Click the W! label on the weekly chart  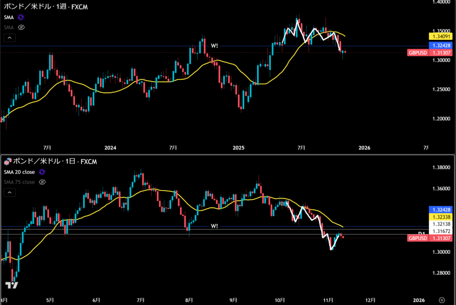click(214, 46)
